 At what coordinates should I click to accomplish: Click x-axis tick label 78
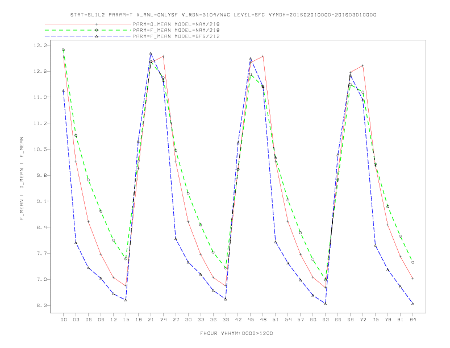click(x=388, y=320)
